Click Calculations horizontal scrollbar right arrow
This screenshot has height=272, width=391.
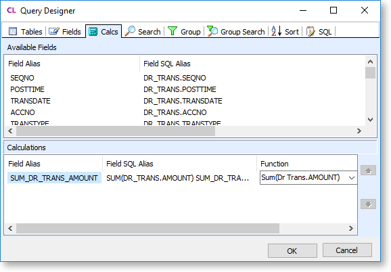point(351,229)
